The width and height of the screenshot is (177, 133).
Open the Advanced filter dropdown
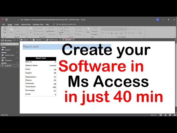(51, 31)
